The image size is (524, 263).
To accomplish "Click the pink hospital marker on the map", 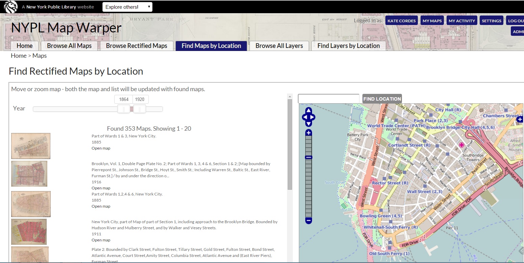I will pos(461,145).
